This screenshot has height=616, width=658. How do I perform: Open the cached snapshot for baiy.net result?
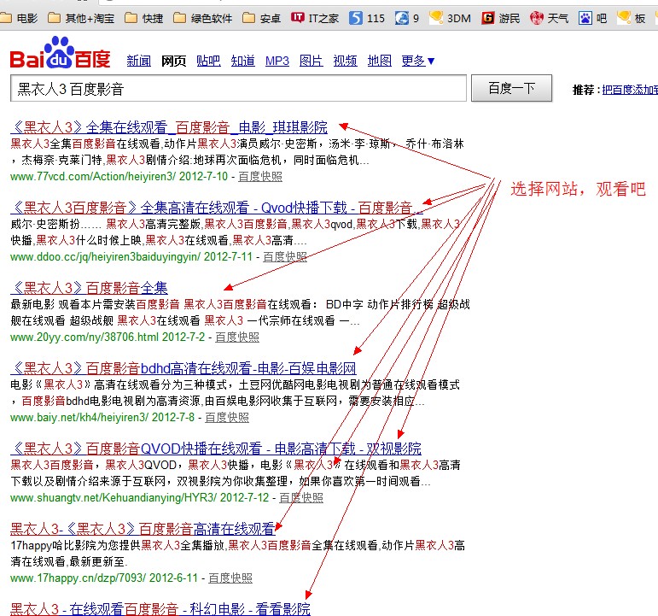[227, 417]
